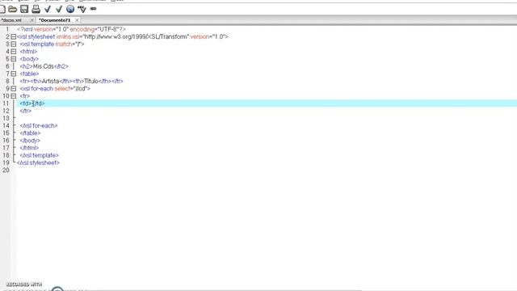Run the spelling check icon
This screenshot has height=291, width=517.
click(82, 9)
